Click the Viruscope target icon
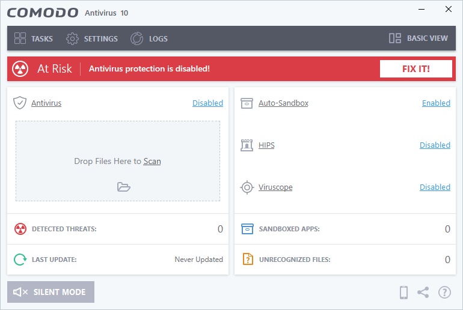463x310 pixels. 247,187
